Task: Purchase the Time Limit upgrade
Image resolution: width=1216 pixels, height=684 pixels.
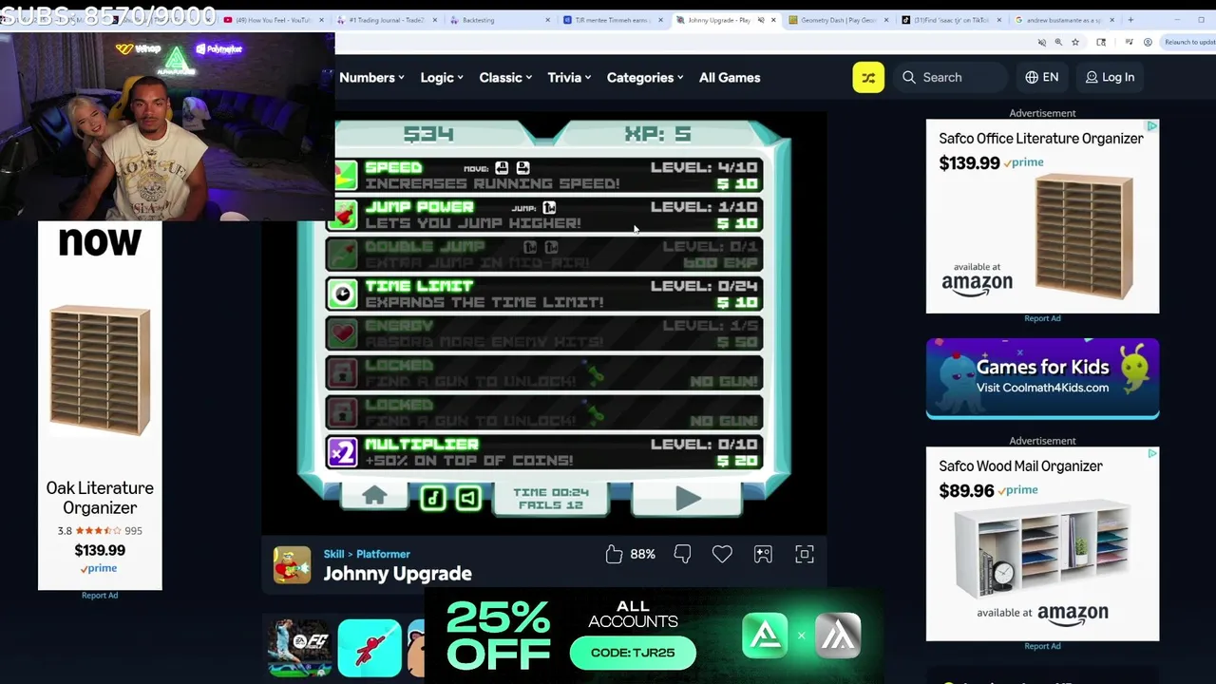Action: (545, 294)
